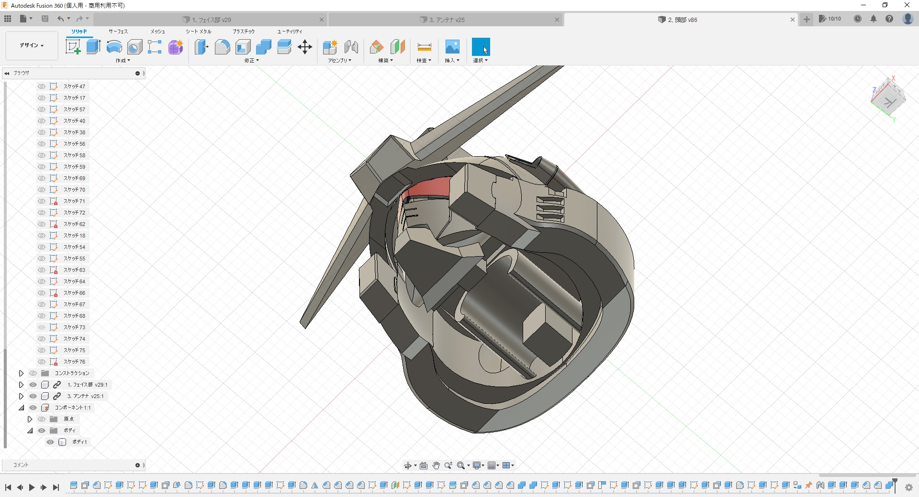The width and height of the screenshot is (919, 497).
Task: Expand the コンストラクション folder
Action: (x=21, y=373)
